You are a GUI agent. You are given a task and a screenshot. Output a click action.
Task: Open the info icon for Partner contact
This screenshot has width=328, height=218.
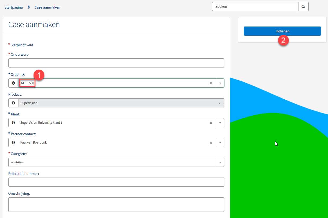pos(13,142)
